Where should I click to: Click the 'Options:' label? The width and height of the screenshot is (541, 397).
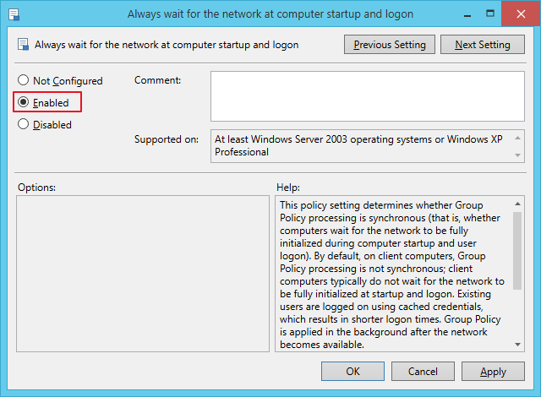(36, 188)
